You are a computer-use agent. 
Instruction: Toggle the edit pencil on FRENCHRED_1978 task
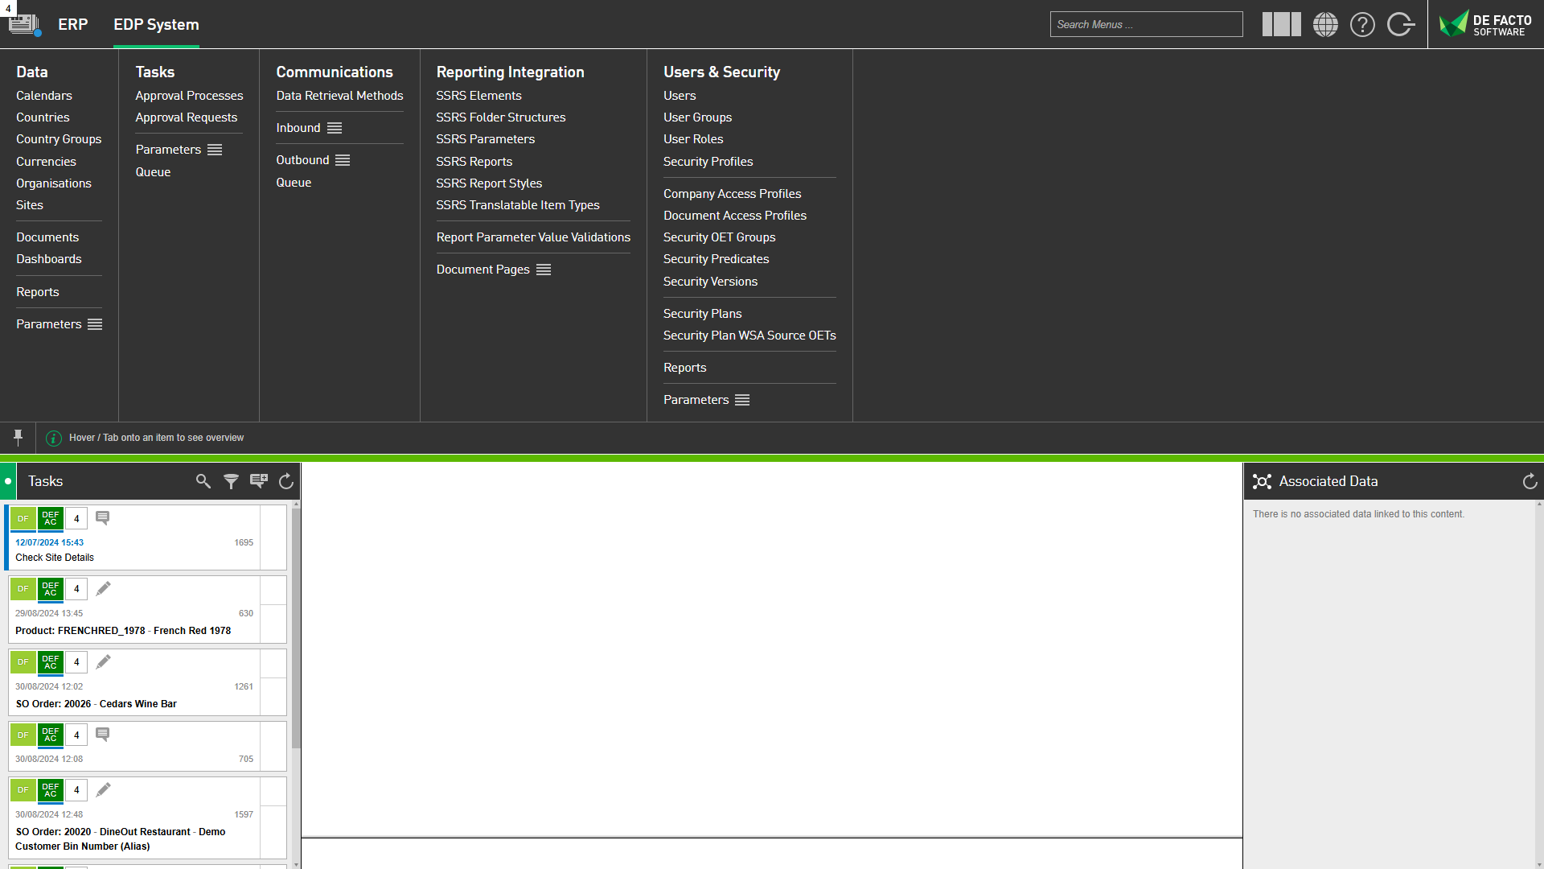coord(103,588)
